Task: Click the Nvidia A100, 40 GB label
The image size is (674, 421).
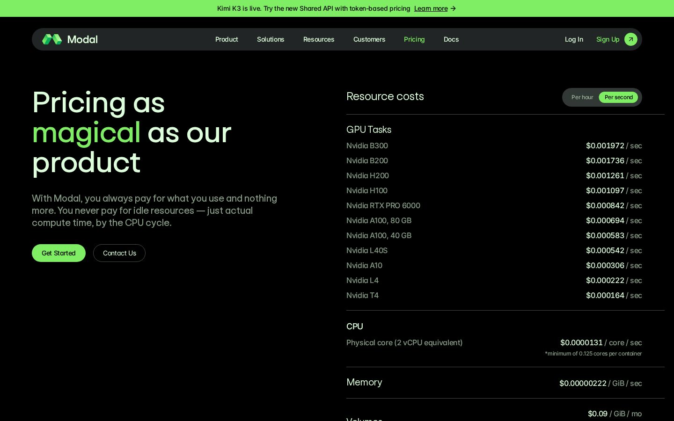Action: (x=379, y=235)
